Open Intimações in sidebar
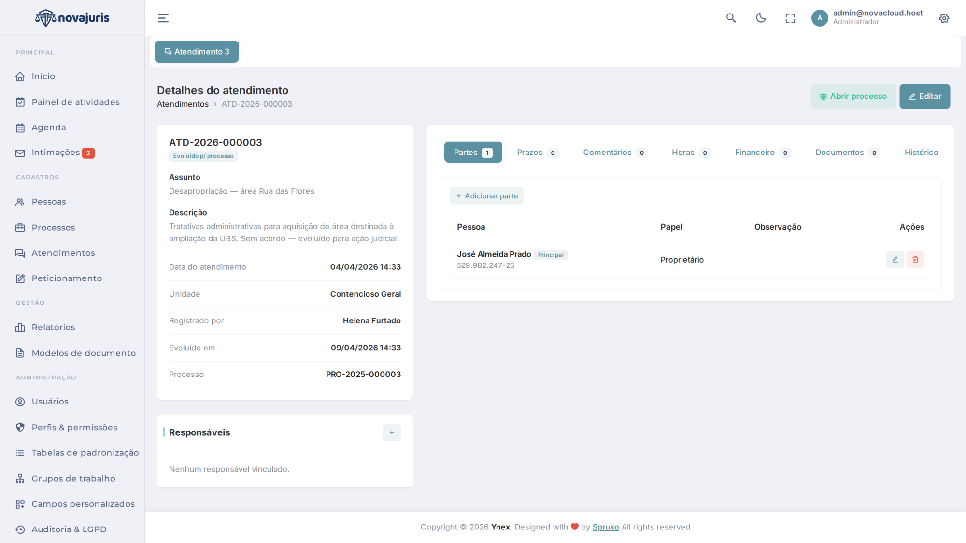The width and height of the screenshot is (966, 543). [55, 153]
